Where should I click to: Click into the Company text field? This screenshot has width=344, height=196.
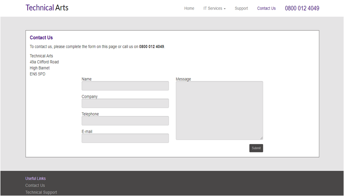tap(125, 104)
